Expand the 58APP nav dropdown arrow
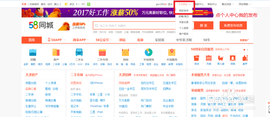Screen dimensions: 270x117 pos(65,40)
